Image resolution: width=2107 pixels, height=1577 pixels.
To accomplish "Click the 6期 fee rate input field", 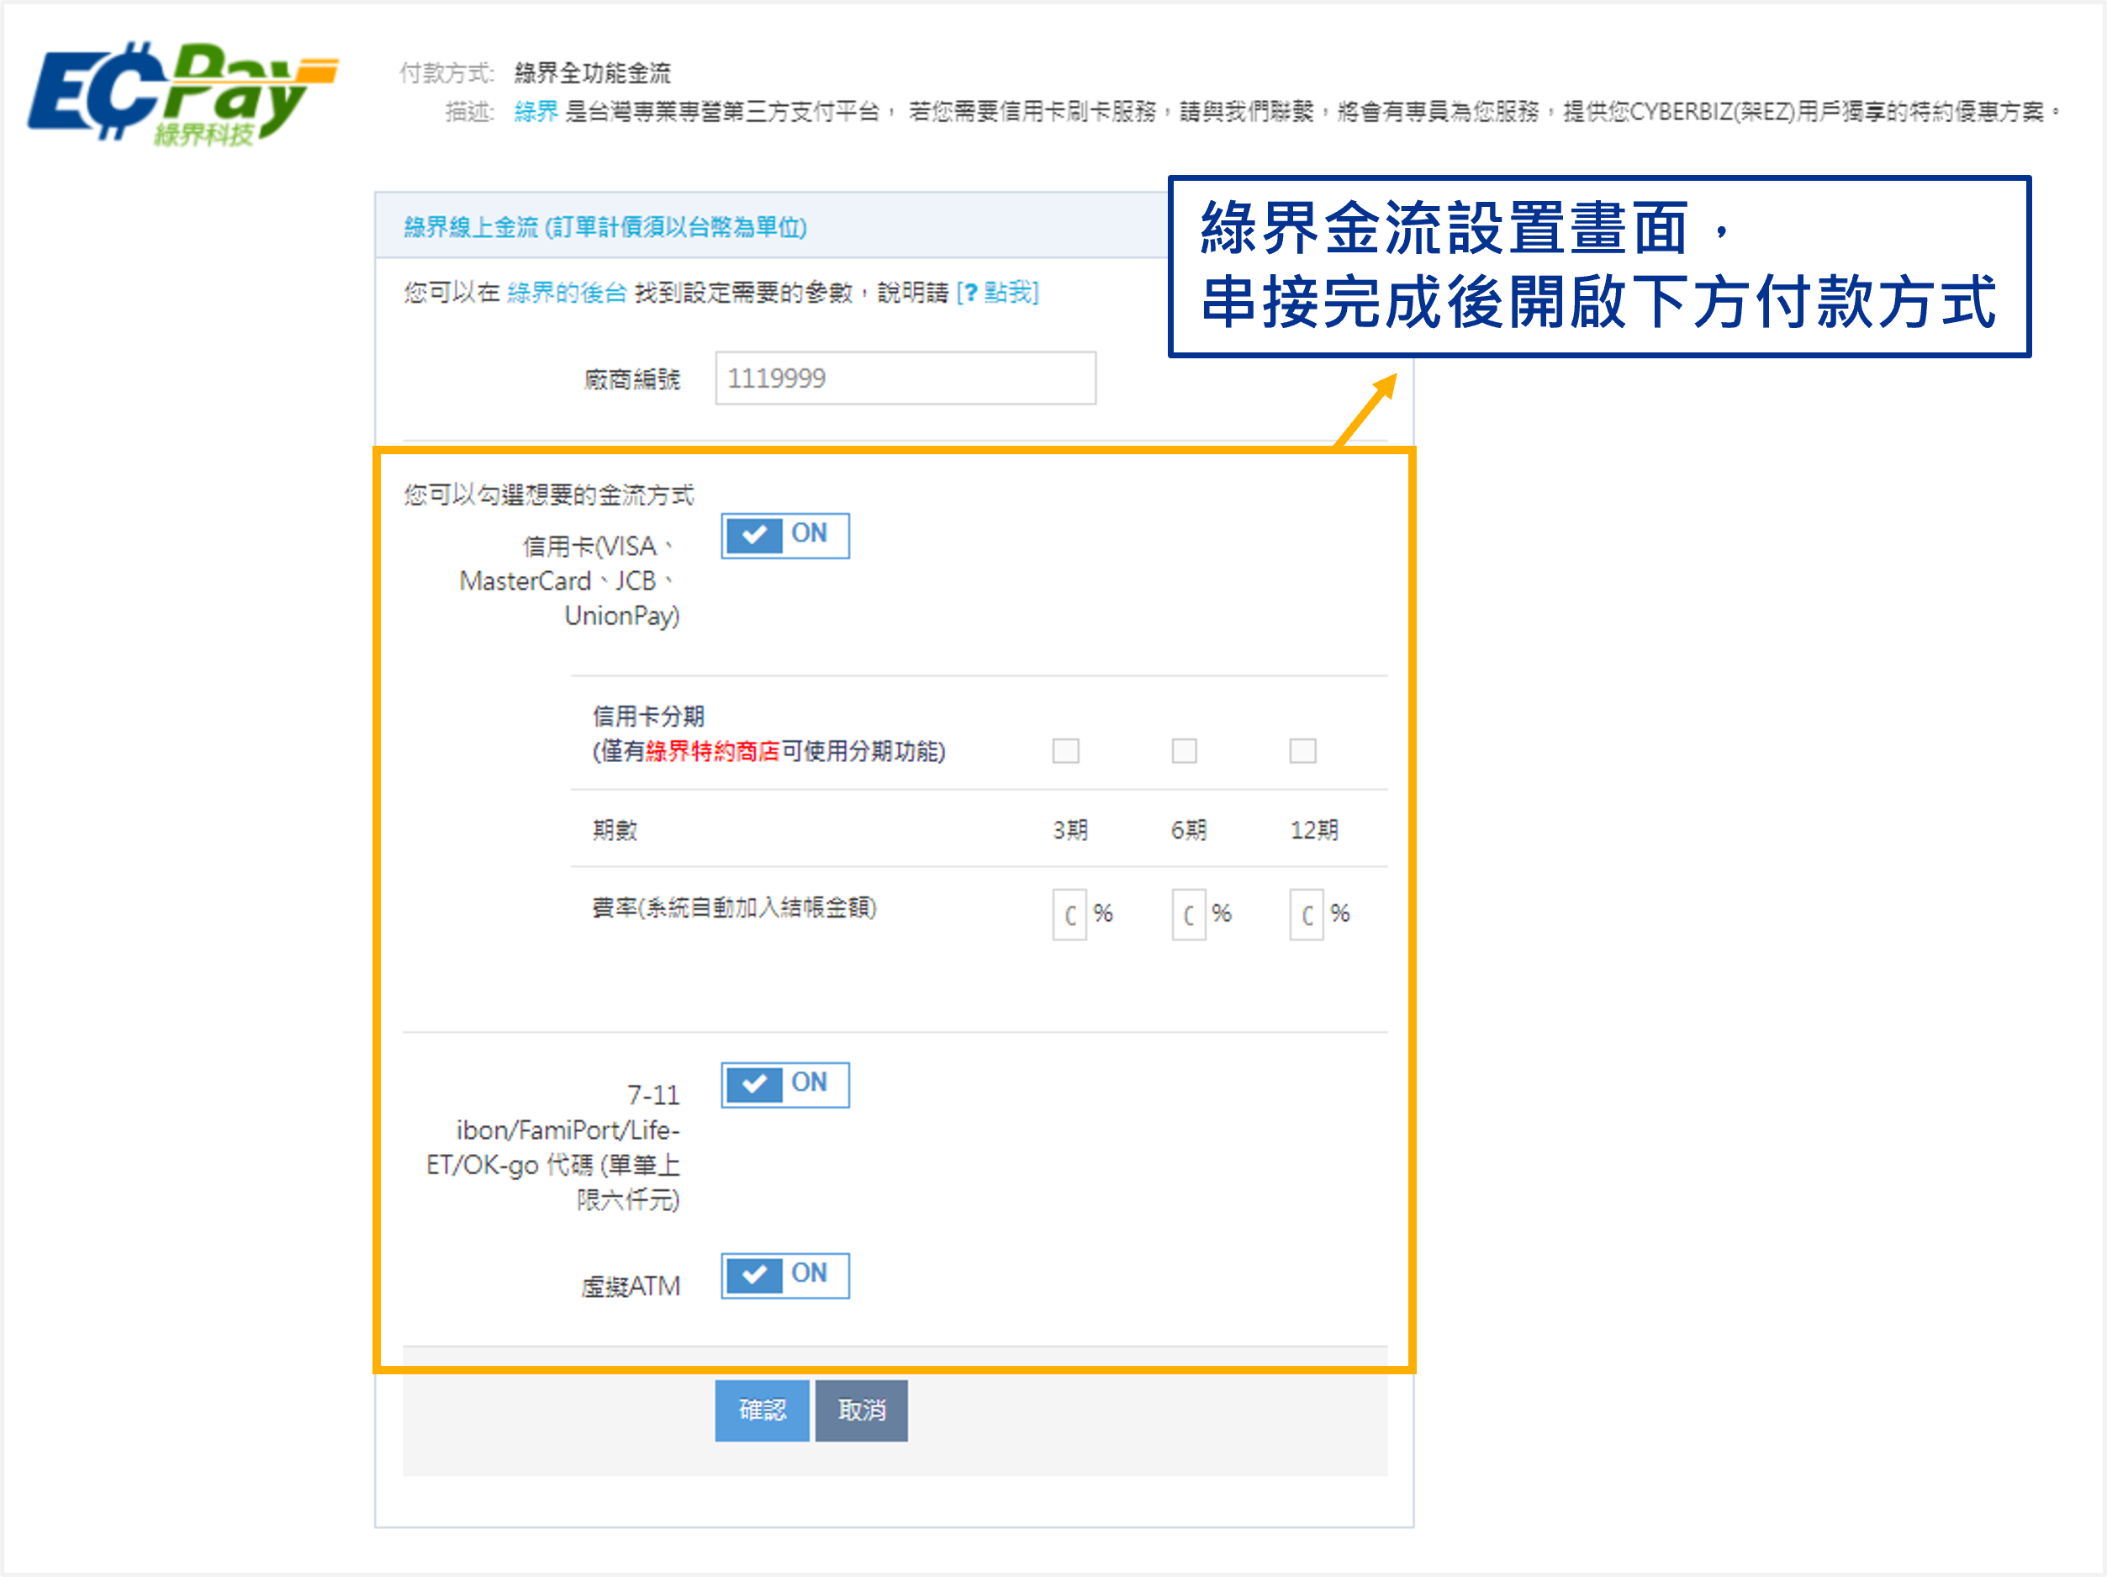I will pos(1189,915).
